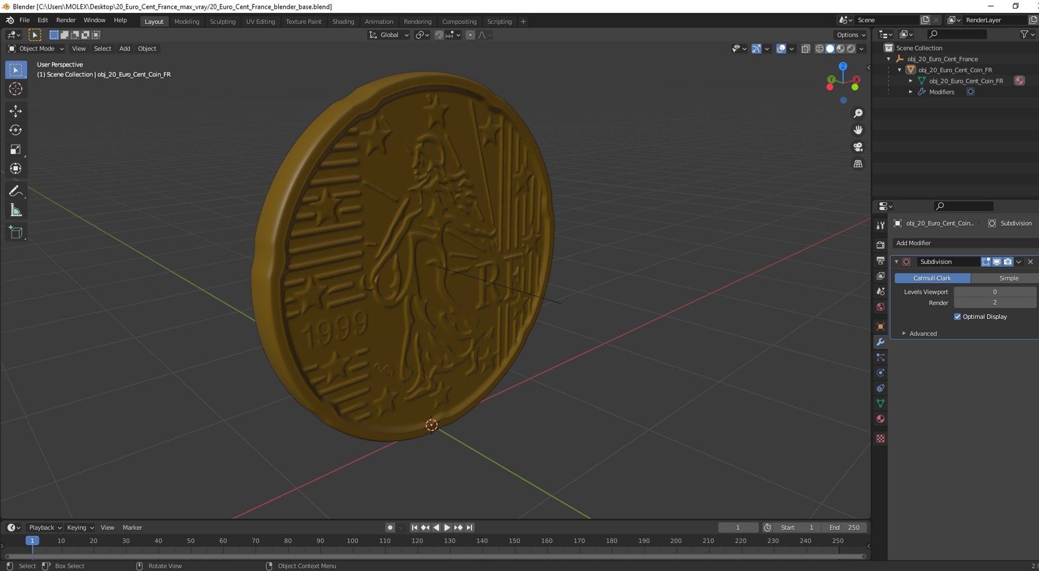Toggle proportional editing
The height and width of the screenshot is (571, 1039).
point(470,35)
